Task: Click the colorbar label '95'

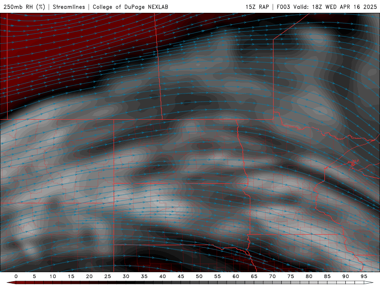Action: [364, 276]
